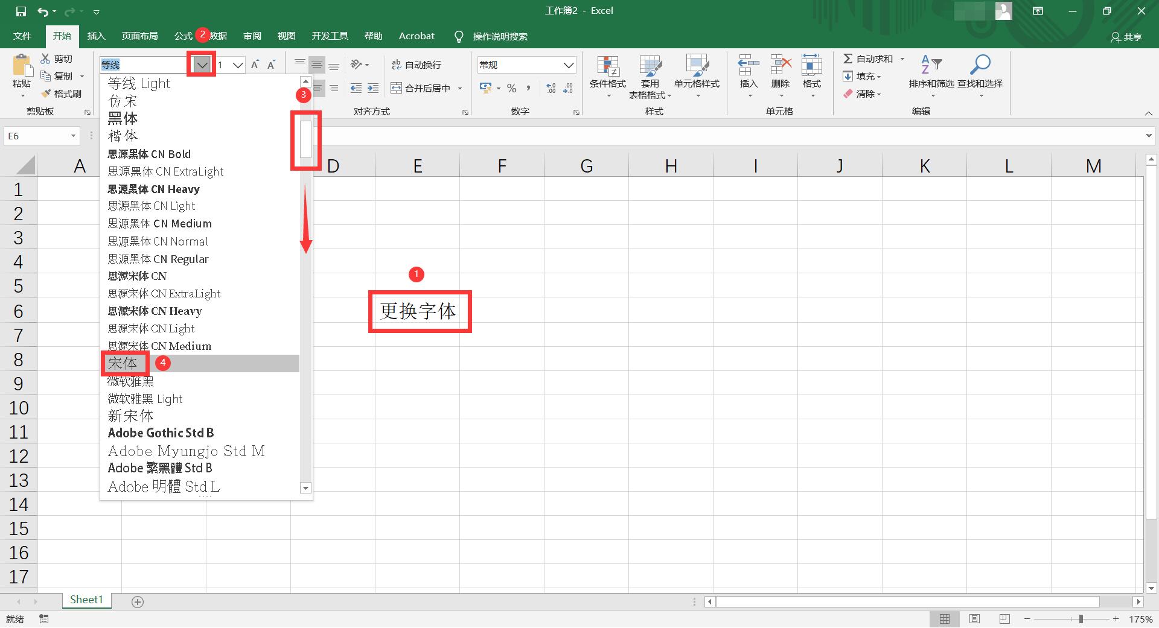This screenshot has height=628, width=1159.
Task: Click the Format (格式) cells icon
Action: tap(811, 65)
